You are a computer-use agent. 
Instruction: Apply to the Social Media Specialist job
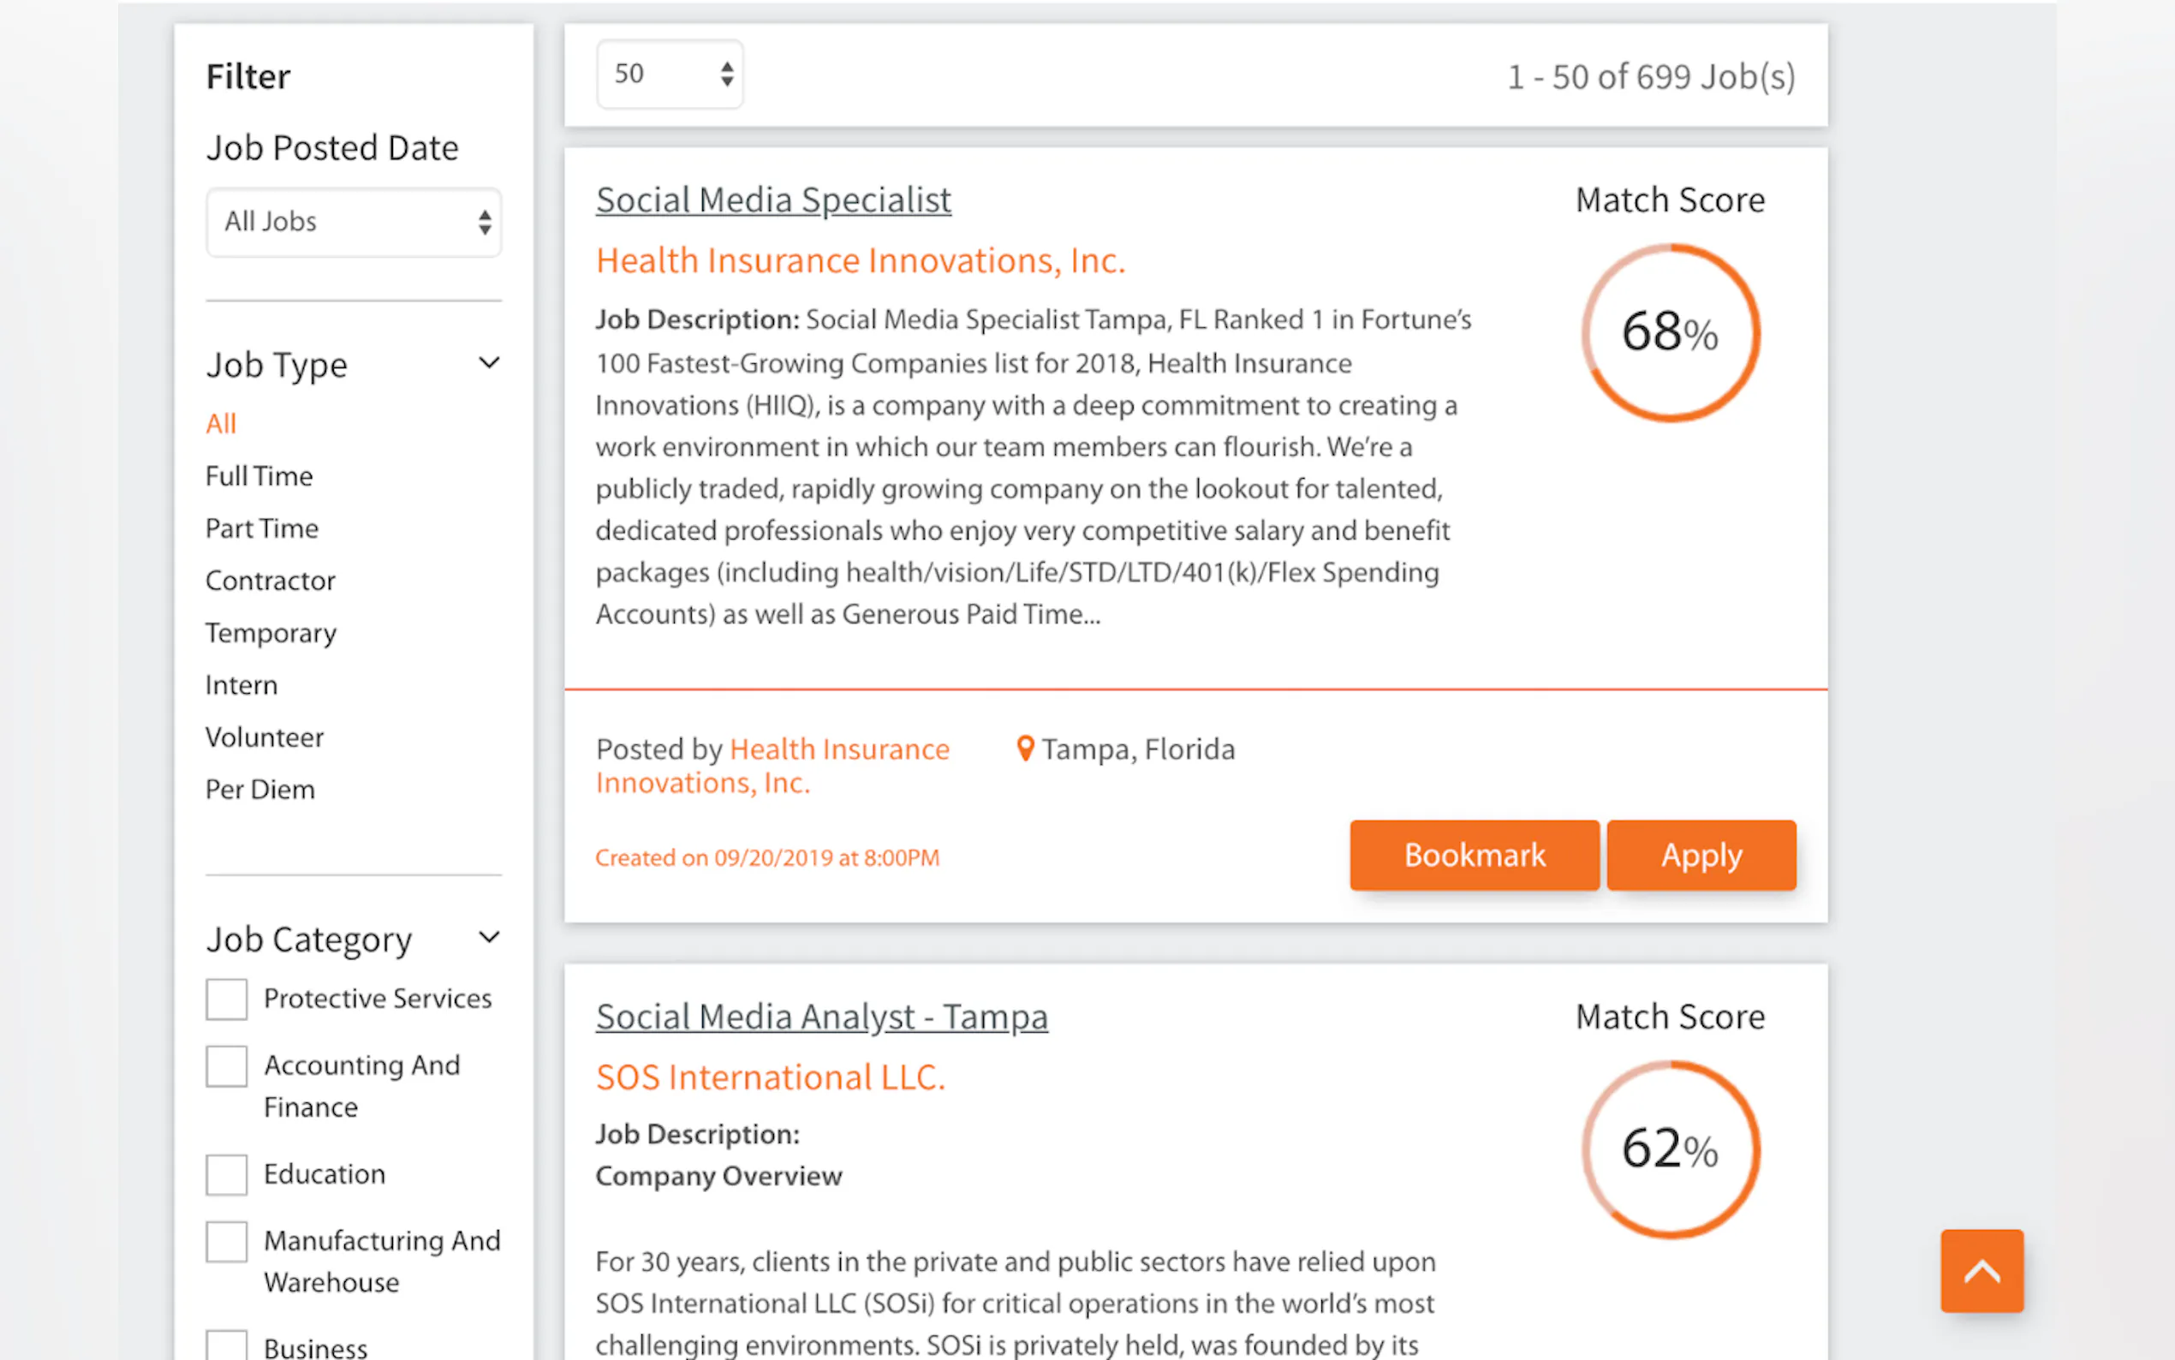(1701, 855)
